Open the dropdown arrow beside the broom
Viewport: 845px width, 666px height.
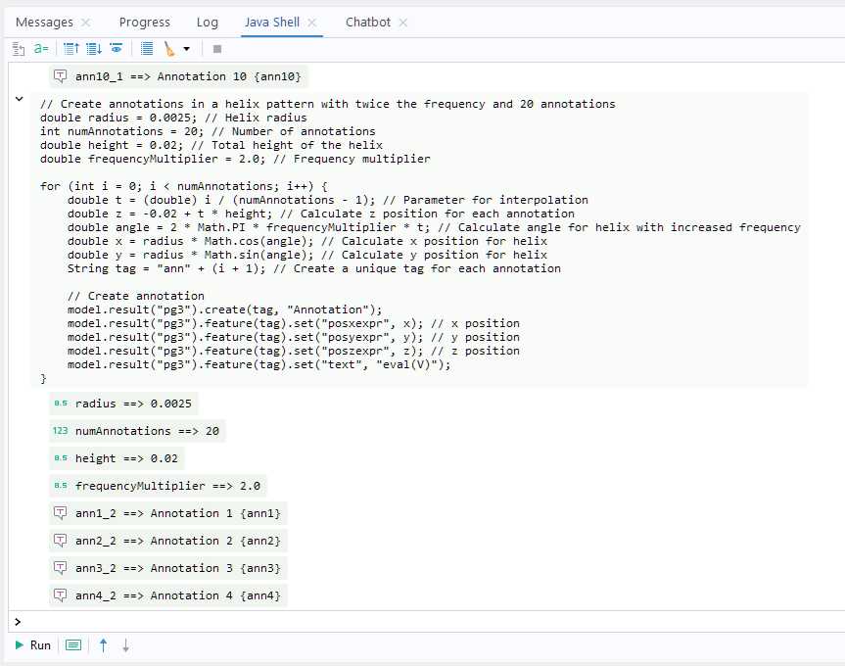point(186,48)
